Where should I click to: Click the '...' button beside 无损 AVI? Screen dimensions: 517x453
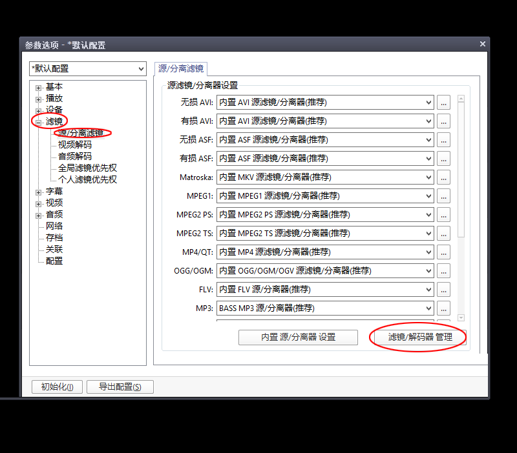point(443,102)
